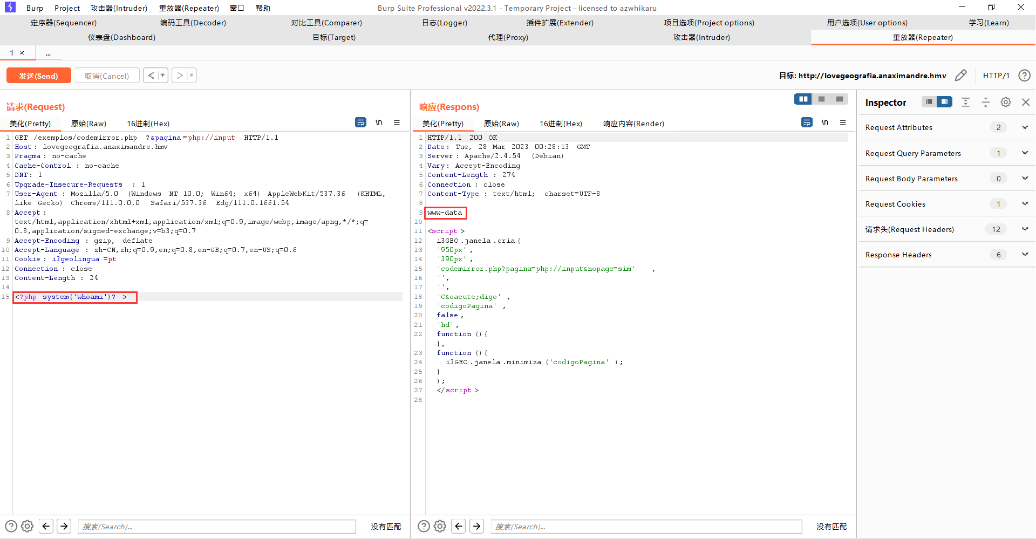Viewport: 1036px width, 539px height.
Task: Switch the HTTP/1 protocol setting
Action: point(996,76)
